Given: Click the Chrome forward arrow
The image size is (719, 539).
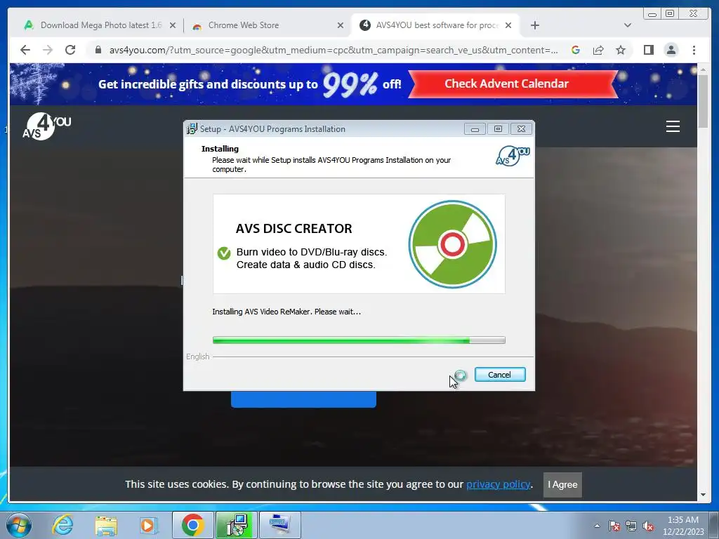Looking at the screenshot, I should click(48, 50).
